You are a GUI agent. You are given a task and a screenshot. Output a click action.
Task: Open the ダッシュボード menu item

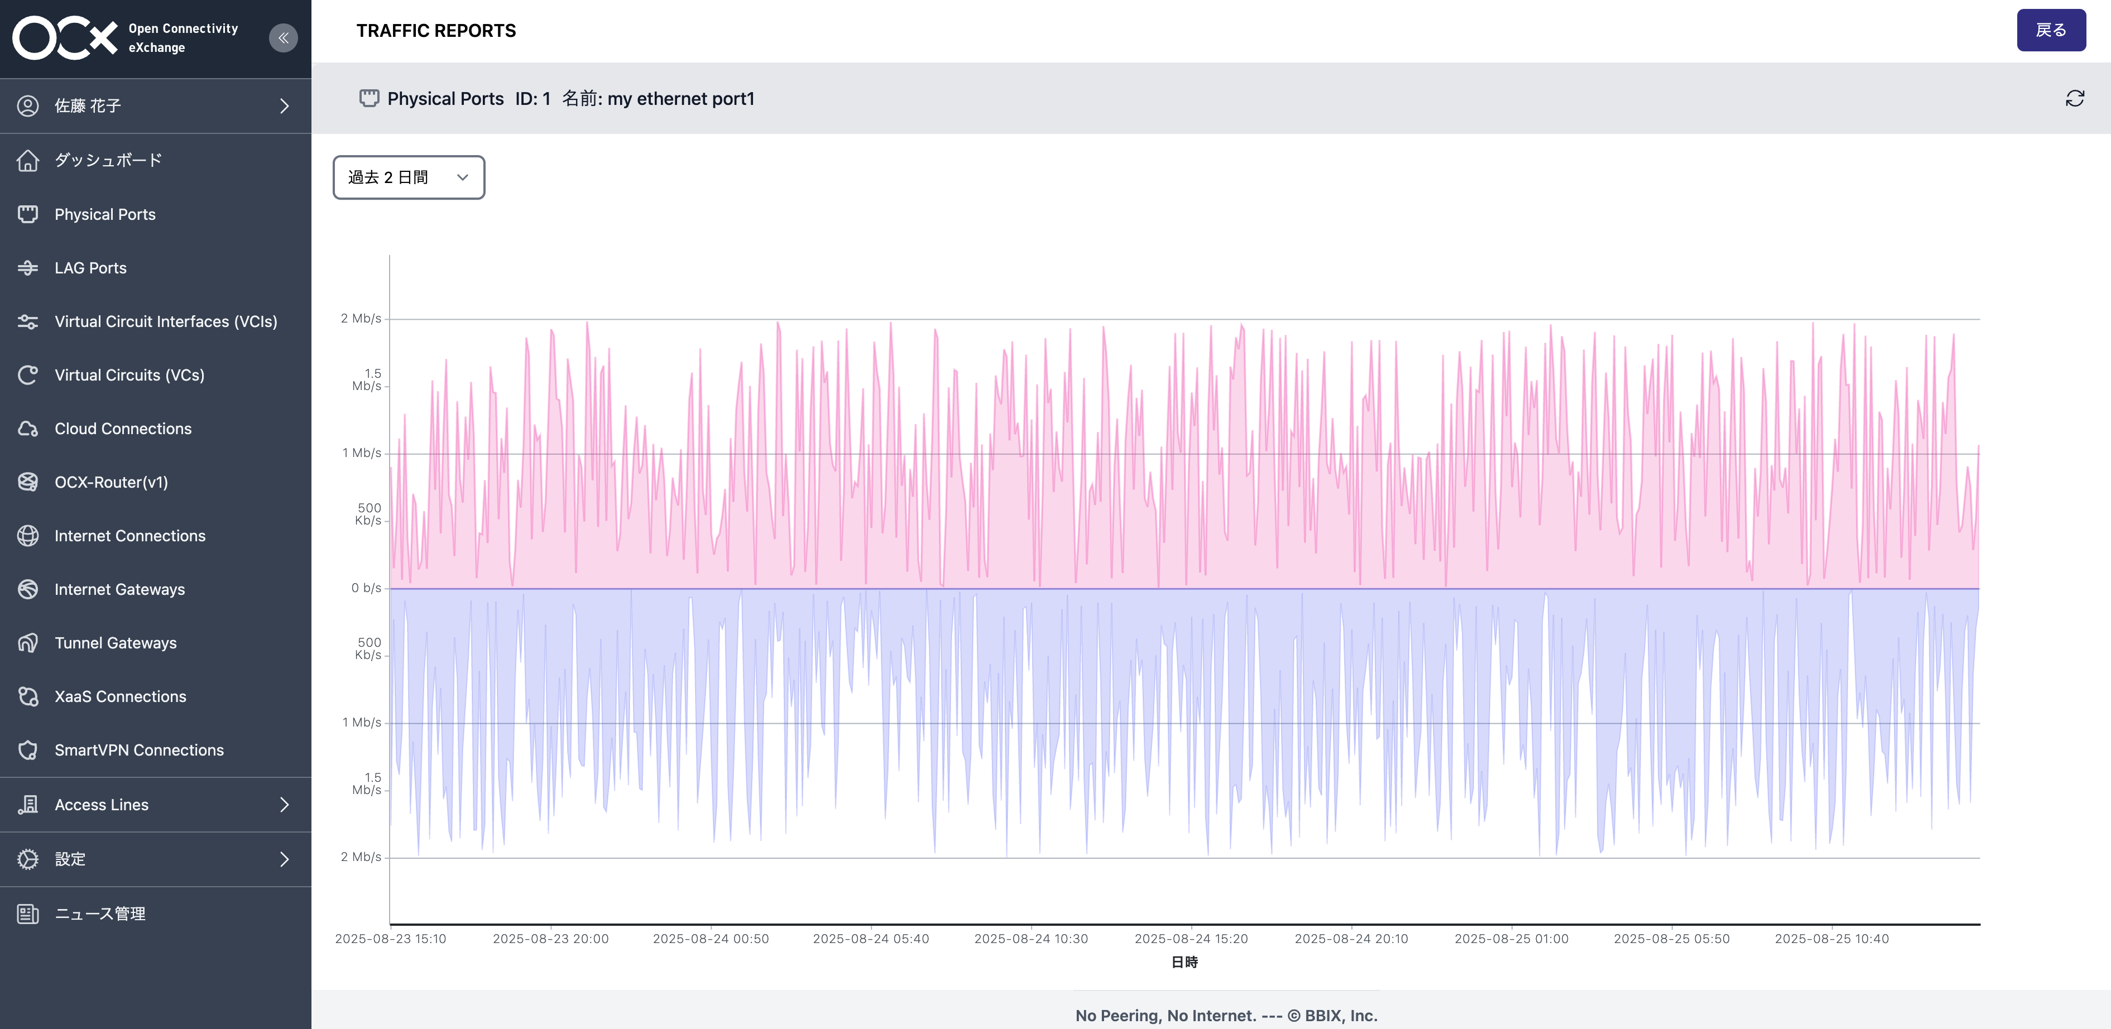pos(107,160)
